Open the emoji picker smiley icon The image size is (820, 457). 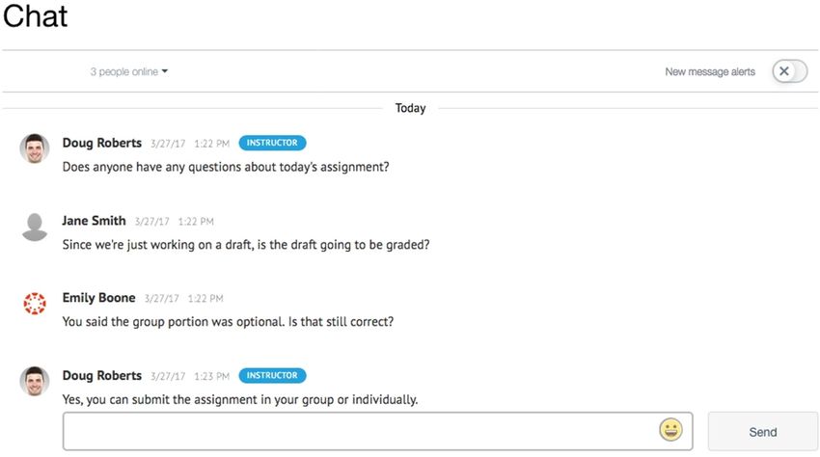coord(670,430)
